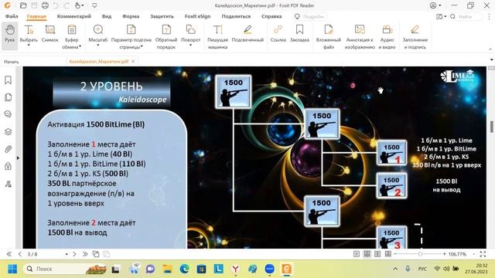Enable single page view mode
The image size is (495, 278).
point(357,254)
